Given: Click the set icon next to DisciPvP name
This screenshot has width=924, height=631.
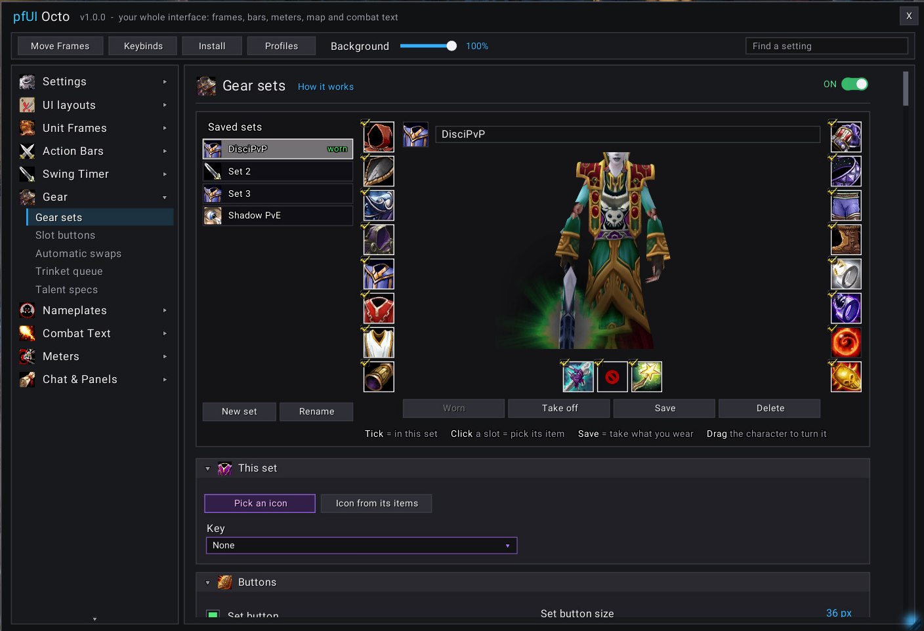Looking at the screenshot, I should pyautogui.click(x=415, y=134).
